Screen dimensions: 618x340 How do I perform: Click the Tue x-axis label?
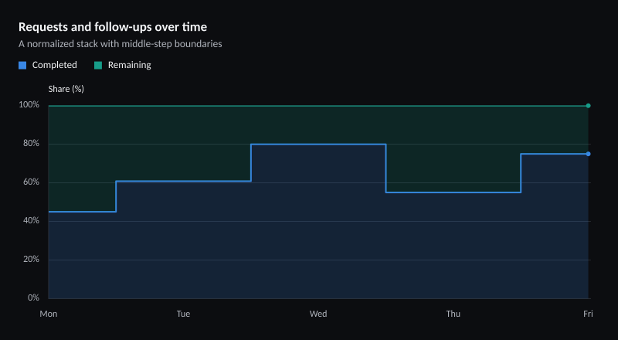point(183,314)
